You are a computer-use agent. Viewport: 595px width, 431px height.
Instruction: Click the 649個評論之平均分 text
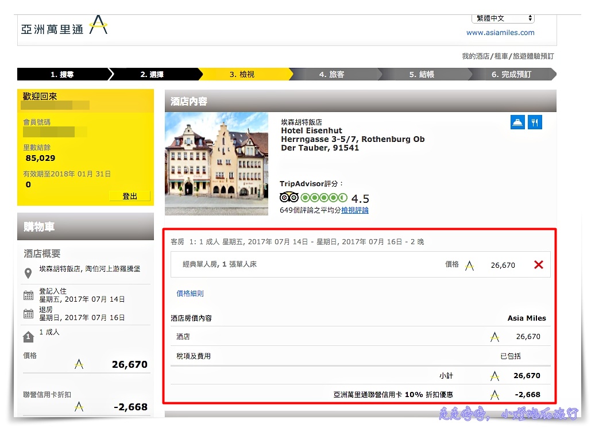310,210
